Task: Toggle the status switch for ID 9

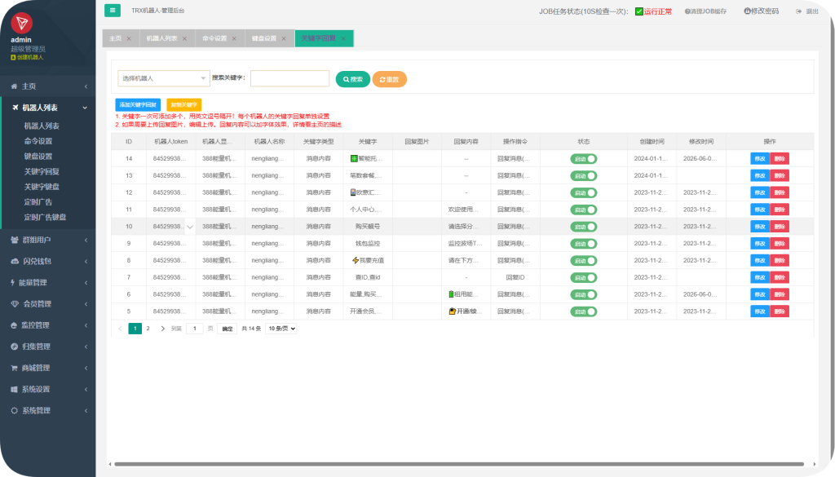Action: [584, 244]
